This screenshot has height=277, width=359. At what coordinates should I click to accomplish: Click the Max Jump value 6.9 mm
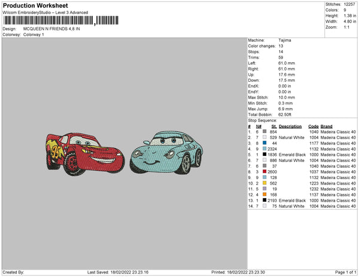[285, 109]
